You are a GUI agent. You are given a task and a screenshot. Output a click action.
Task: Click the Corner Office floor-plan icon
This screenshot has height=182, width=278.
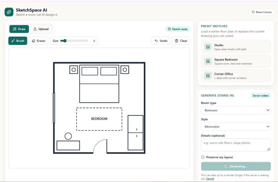click(x=208, y=76)
